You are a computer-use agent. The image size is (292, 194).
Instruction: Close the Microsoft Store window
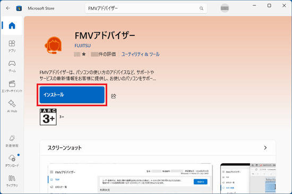click(x=284, y=6)
